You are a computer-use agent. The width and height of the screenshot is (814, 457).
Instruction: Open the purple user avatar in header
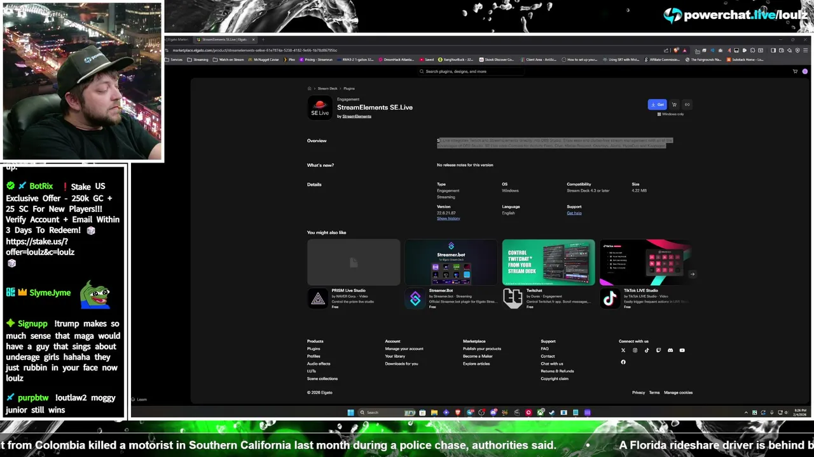click(805, 72)
